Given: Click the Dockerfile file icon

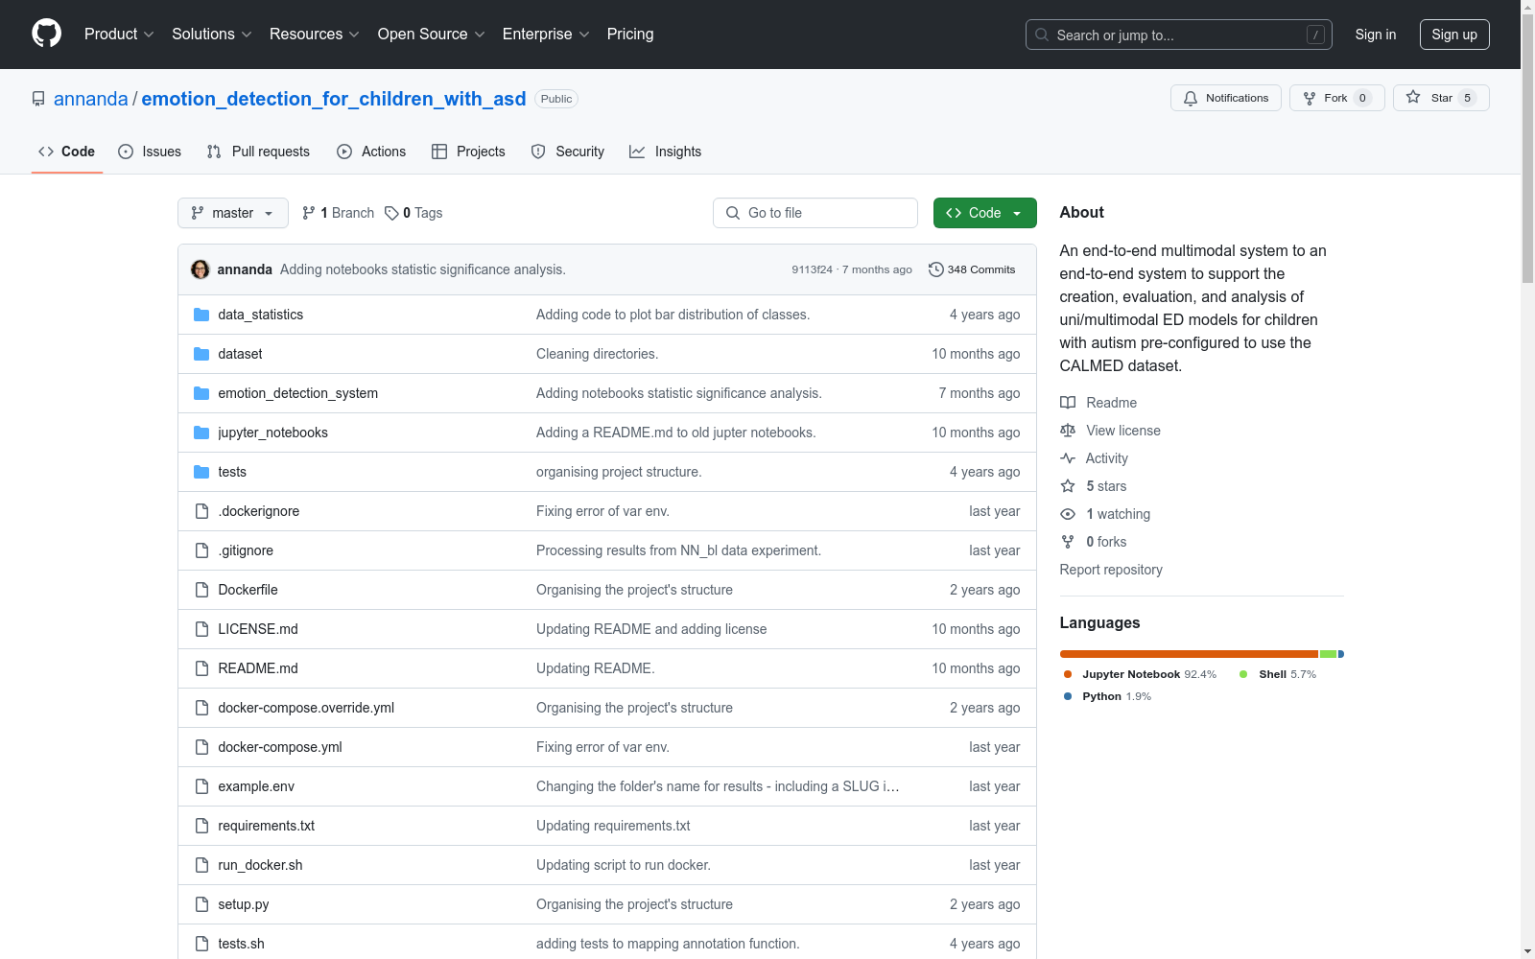Looking at the screenshot, I should coord(201,590).
